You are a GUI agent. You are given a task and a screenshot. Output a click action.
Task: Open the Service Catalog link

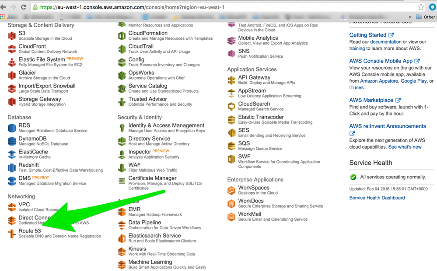(x=148, y=86)
